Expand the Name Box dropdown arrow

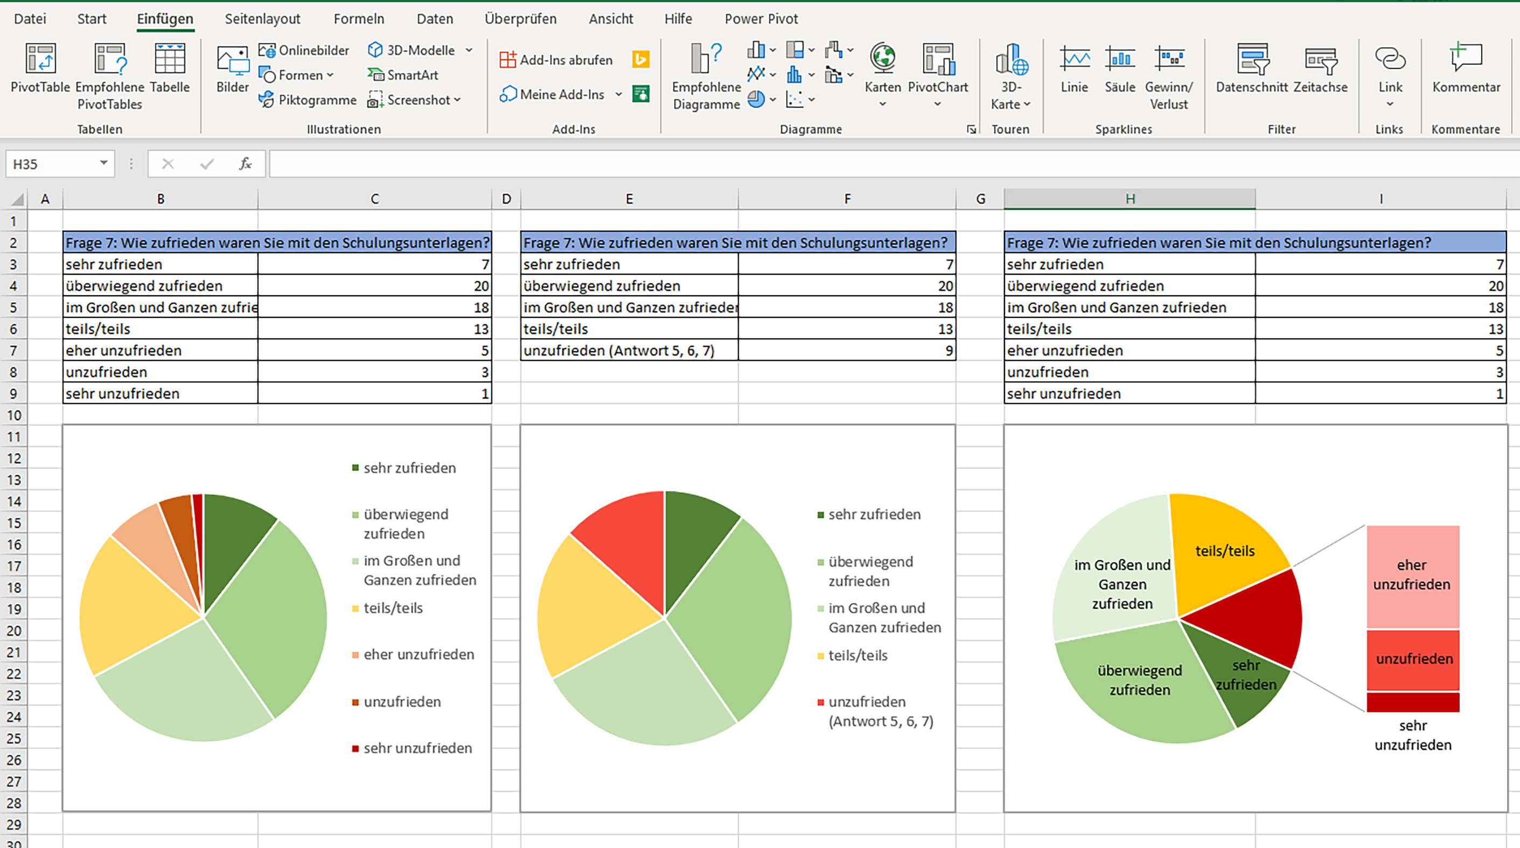coord(103,163)
